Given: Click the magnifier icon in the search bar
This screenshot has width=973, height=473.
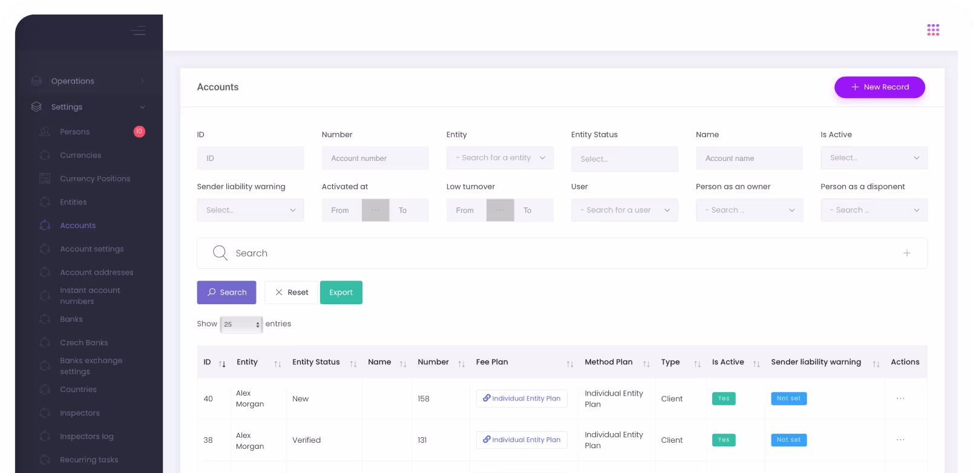Looking at the screenshot, I should [220, 253].
